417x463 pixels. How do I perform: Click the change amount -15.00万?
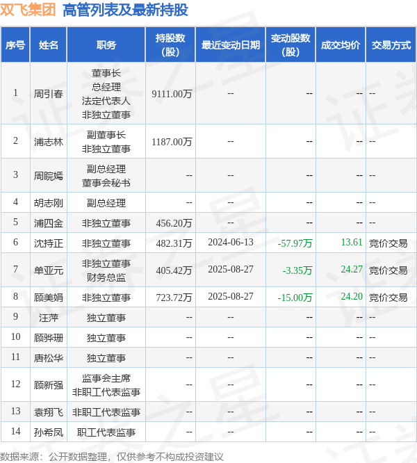tap(295, 298)
